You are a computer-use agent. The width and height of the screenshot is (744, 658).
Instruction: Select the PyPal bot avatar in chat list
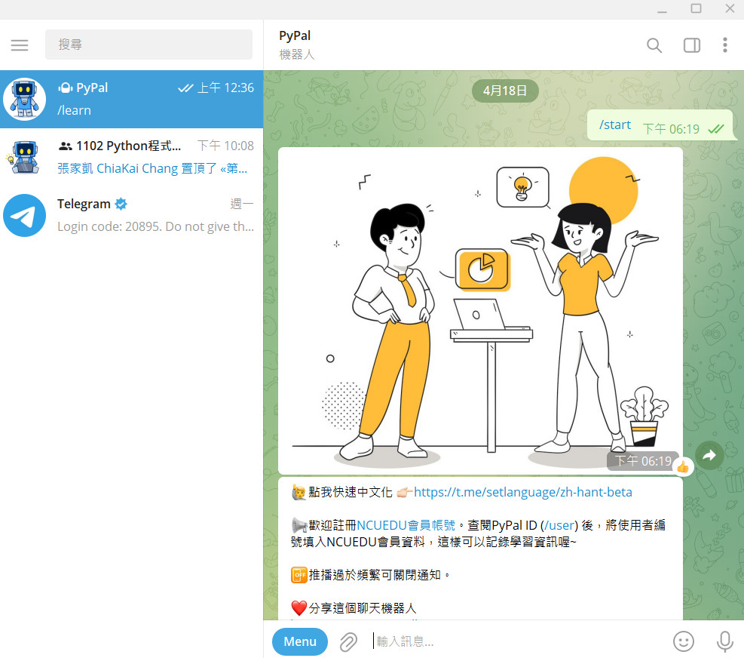(25, 99)
